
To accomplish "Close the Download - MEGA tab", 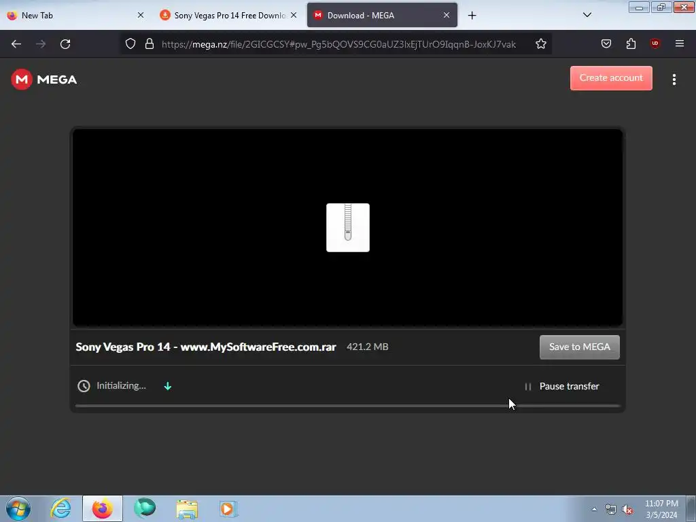I will 446,15.
